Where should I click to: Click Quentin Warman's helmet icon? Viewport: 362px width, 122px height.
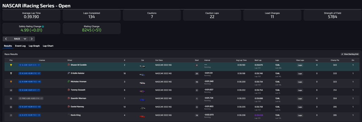[x=69, y=98]
